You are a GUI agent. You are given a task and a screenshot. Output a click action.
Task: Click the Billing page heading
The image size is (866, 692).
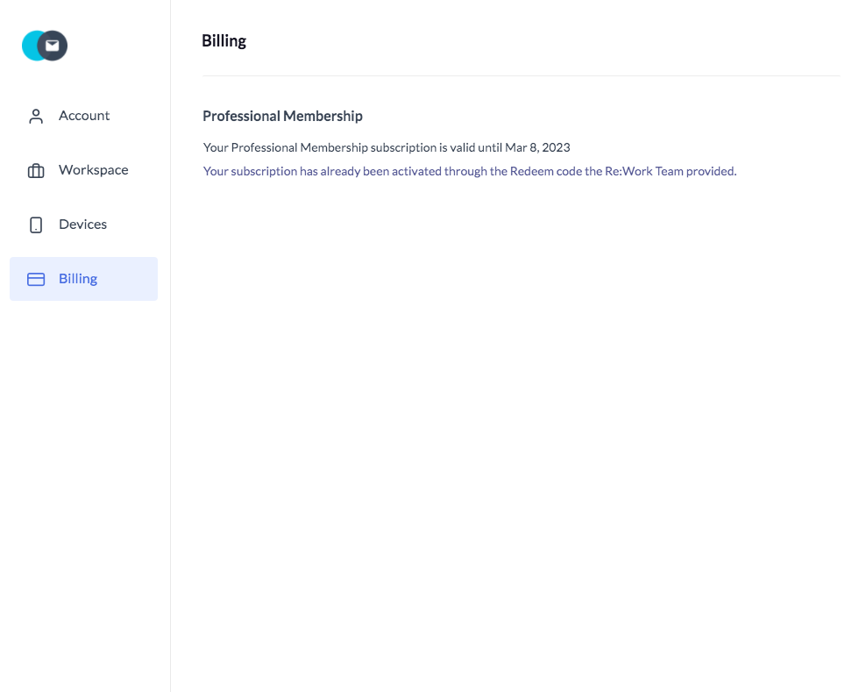pos(224,41)
